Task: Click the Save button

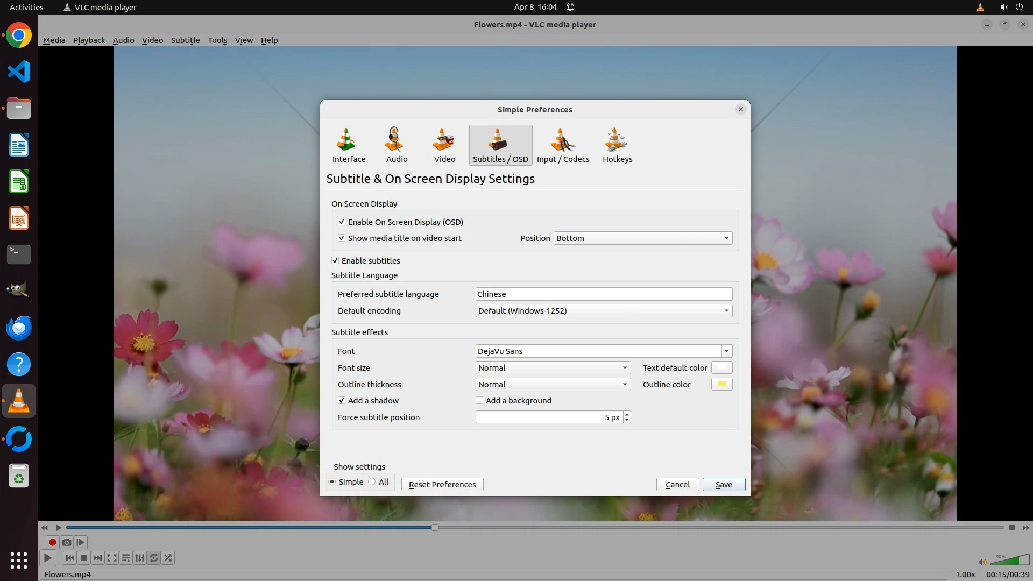Action: [723, 485]
